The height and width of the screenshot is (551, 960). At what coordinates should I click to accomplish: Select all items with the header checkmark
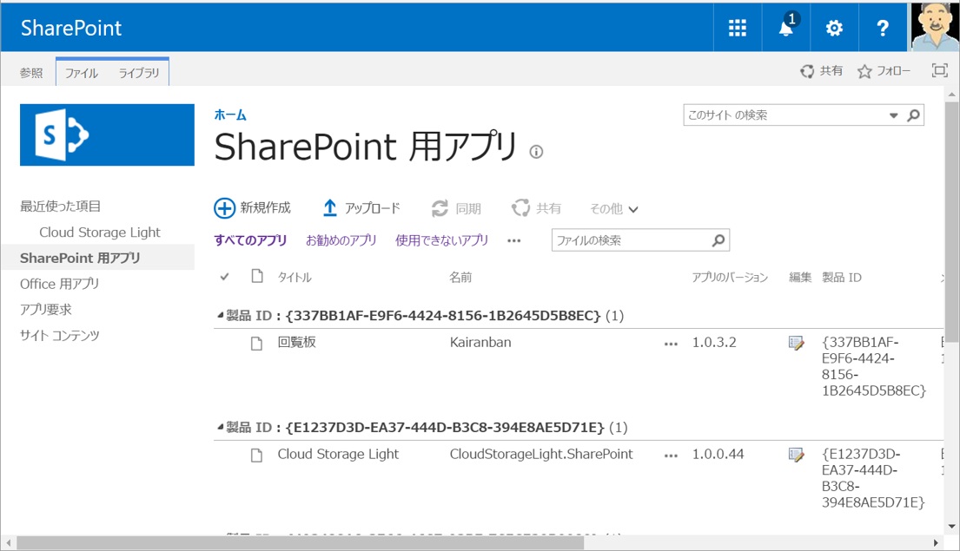click(224, 275)
